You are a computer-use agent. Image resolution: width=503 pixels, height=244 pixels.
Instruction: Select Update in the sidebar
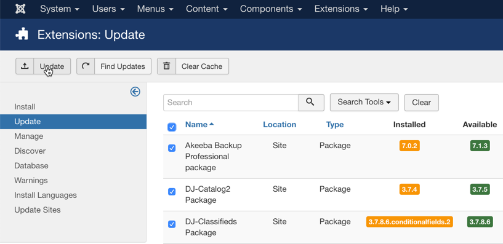tap(73, 122)
